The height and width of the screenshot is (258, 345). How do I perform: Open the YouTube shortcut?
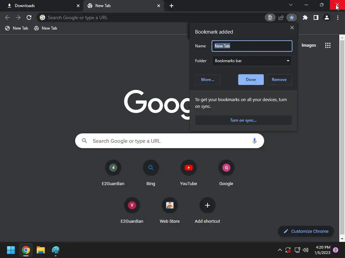[x=189, y=173]
